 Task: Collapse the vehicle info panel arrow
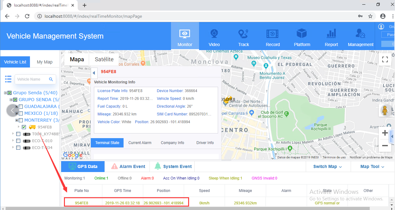point(94,73)
